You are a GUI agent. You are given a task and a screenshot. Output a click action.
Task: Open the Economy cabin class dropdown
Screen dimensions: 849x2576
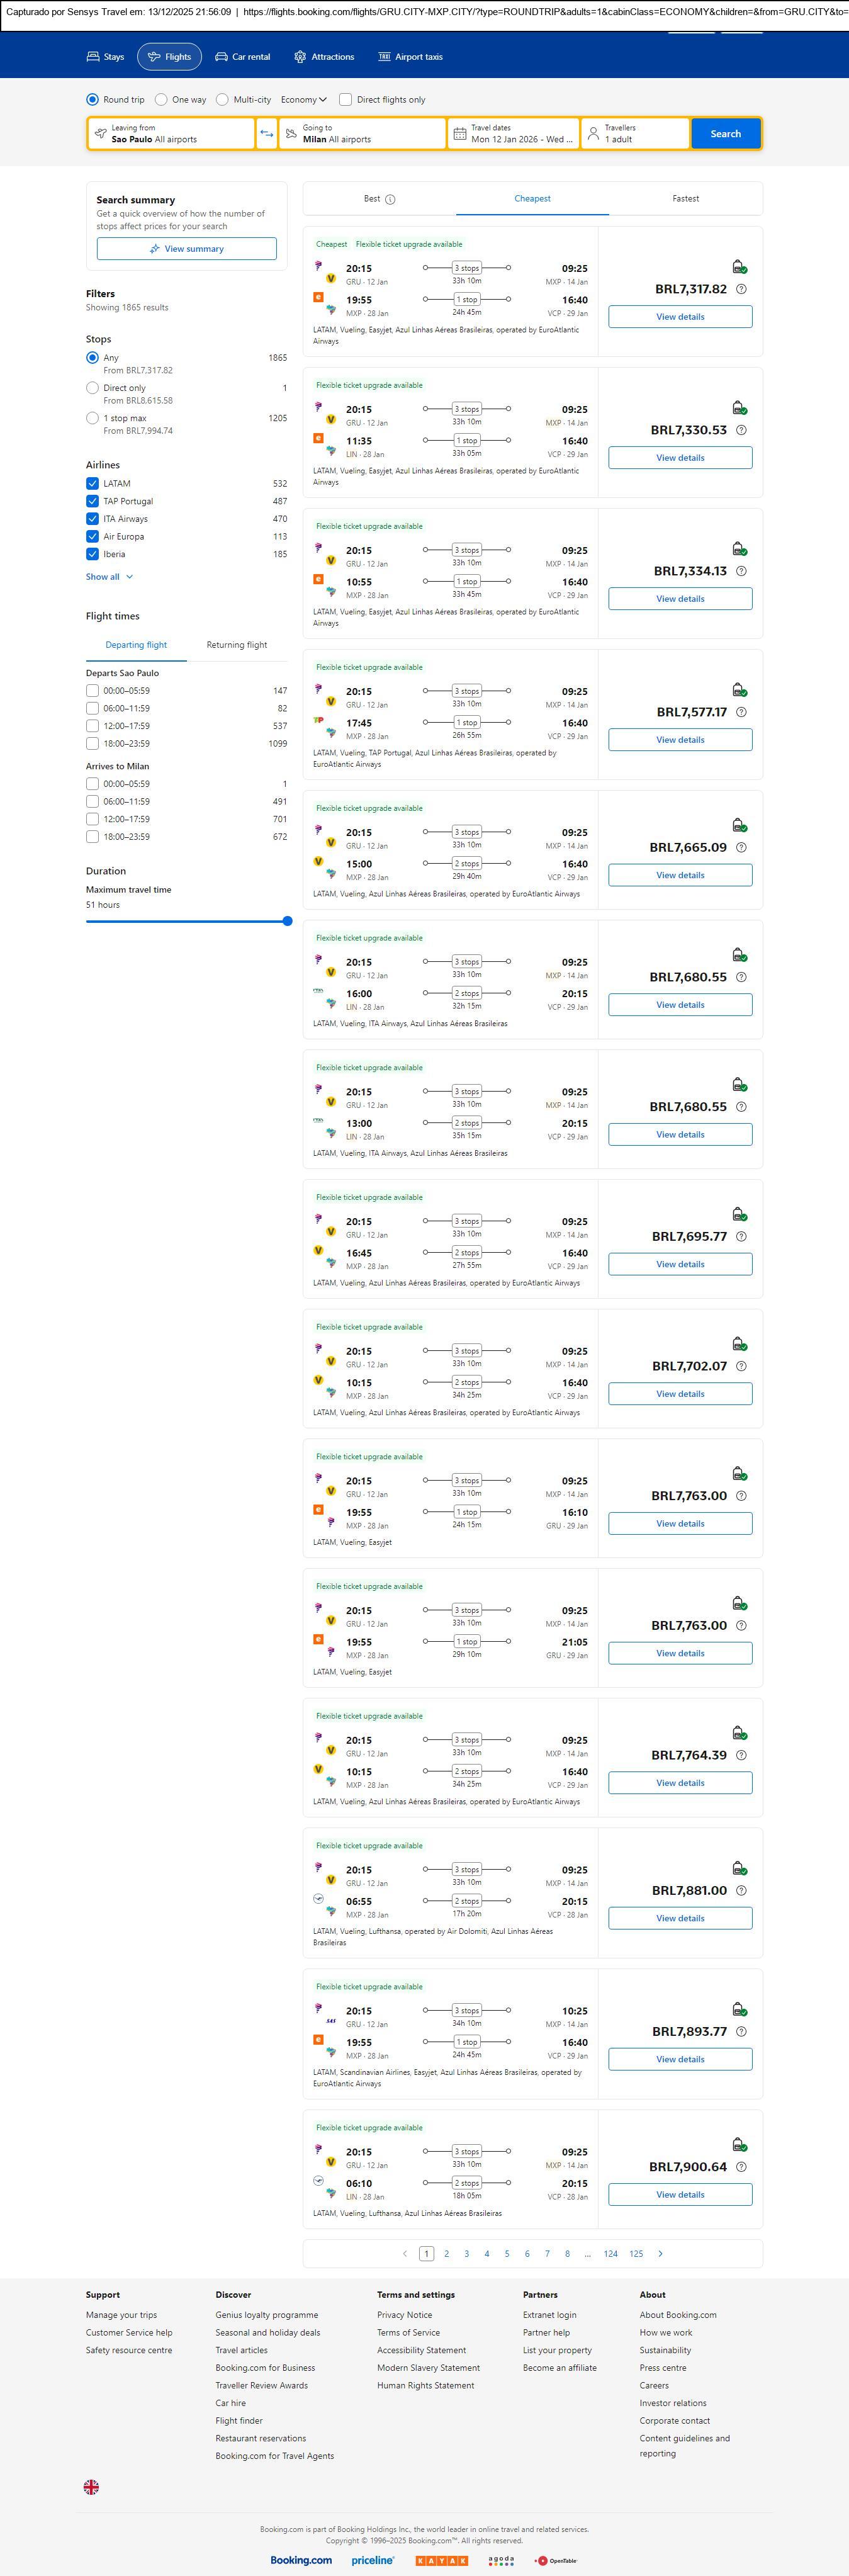(303, 100)
